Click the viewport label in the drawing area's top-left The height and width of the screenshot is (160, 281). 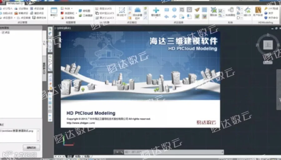point(62,28)
